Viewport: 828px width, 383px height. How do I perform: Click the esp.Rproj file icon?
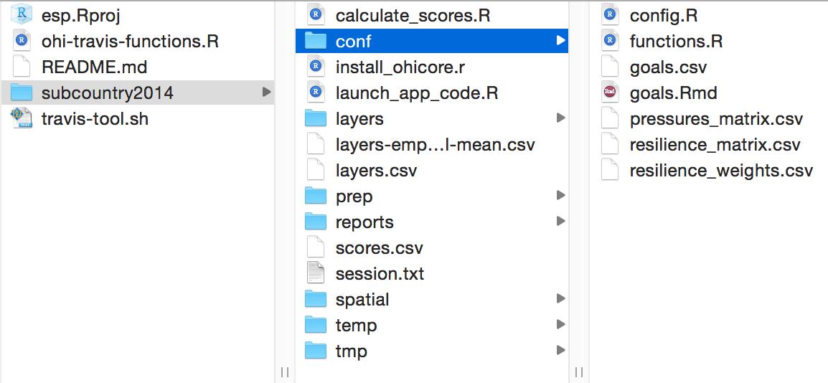pyautogui.click(x=22, y=15)
